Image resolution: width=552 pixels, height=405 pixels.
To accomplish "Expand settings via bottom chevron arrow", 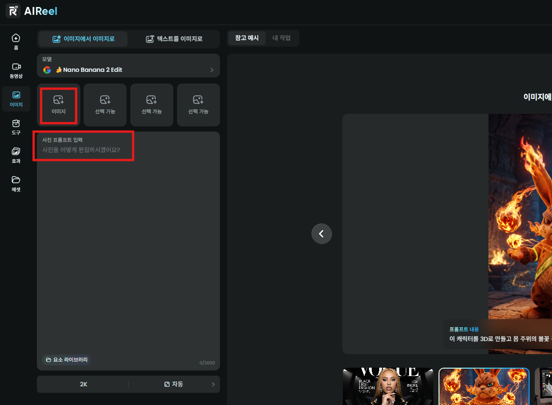I will tap(213, 384).
